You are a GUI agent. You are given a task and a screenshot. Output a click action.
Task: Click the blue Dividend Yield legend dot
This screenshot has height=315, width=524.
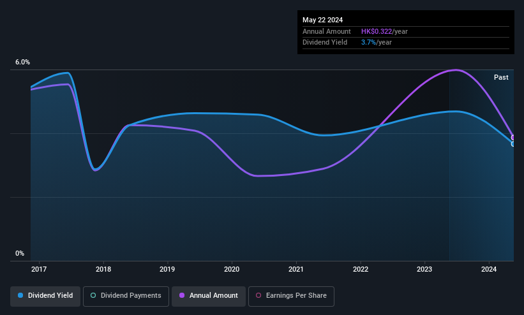tap(20, 295)
